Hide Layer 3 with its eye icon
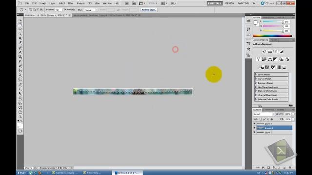The image size is (312, 175). (254, 124)
